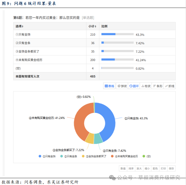Sort by the 小计 column arrow
The height and width of the screenshot is (185, 186).
point(95,26)
